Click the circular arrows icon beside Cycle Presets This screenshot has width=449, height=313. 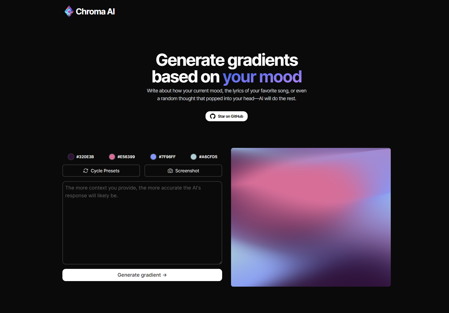point(86,171)
